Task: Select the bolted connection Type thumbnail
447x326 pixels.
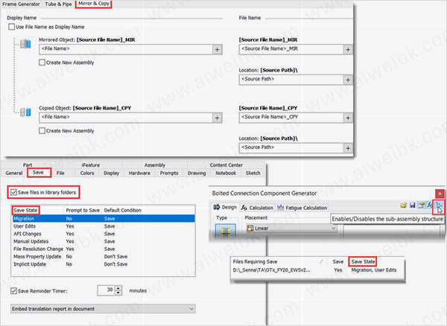Action: tap(225, 231)
